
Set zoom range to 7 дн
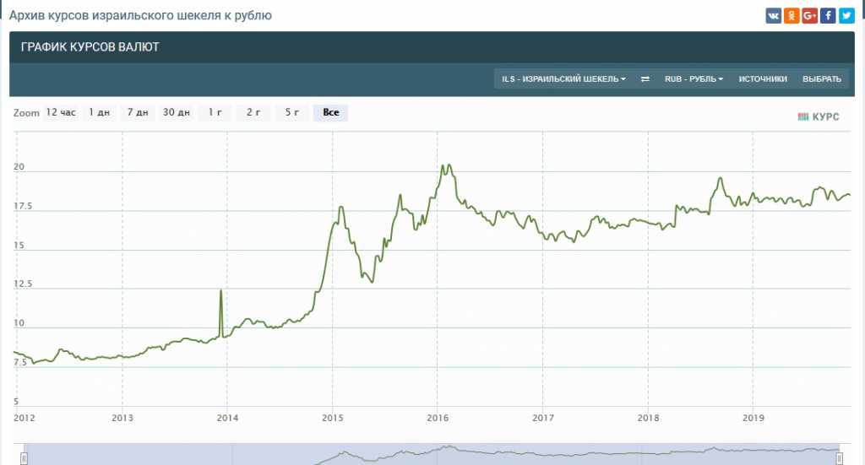137,112
